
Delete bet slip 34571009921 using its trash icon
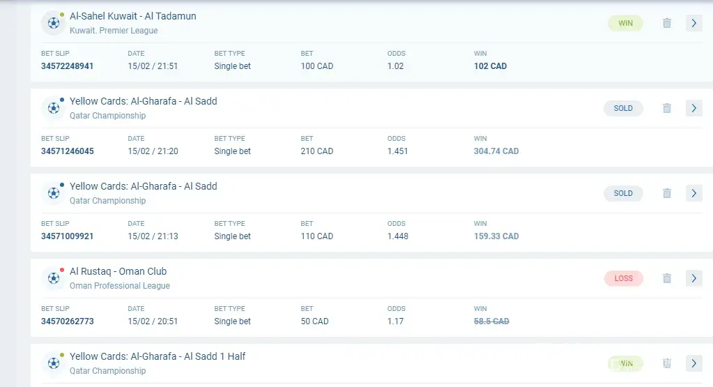pyautogui.click(x=667, y=193)
